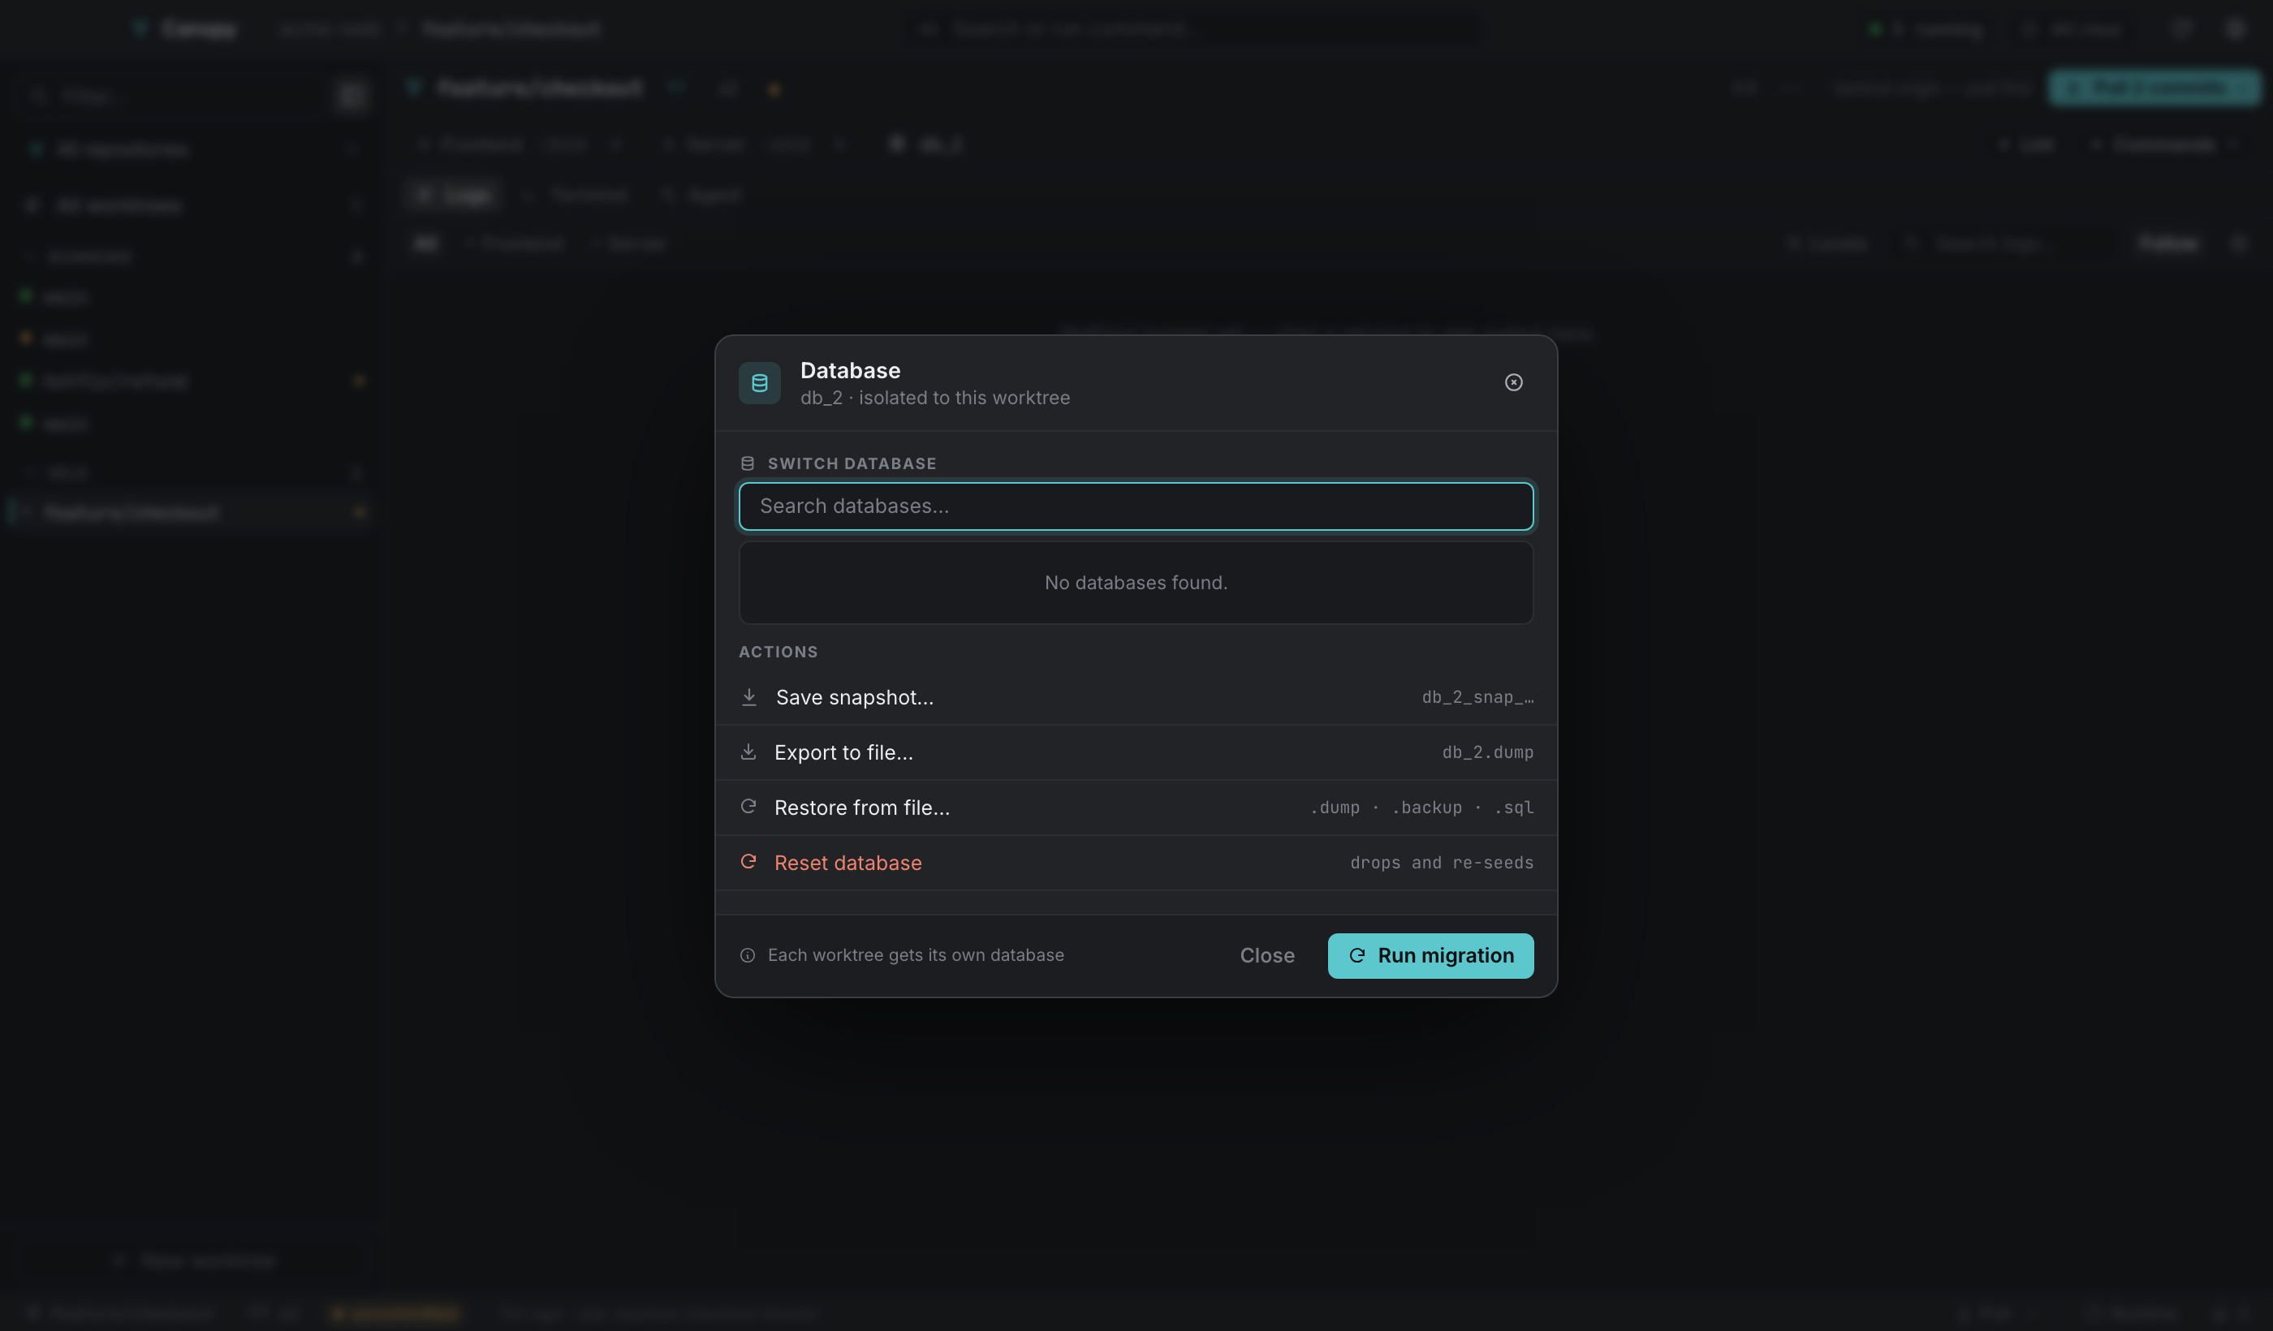Screen dimensions: 2273x1331
Task: Click the Save snapshot download icon
Action: tap(748, 697)
